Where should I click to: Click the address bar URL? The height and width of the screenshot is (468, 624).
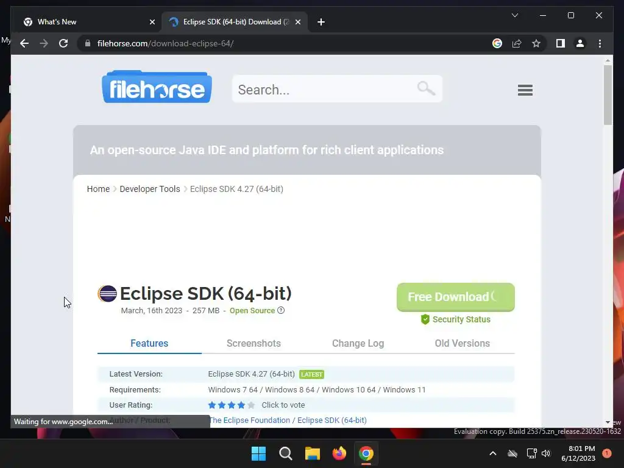(165, 43)
